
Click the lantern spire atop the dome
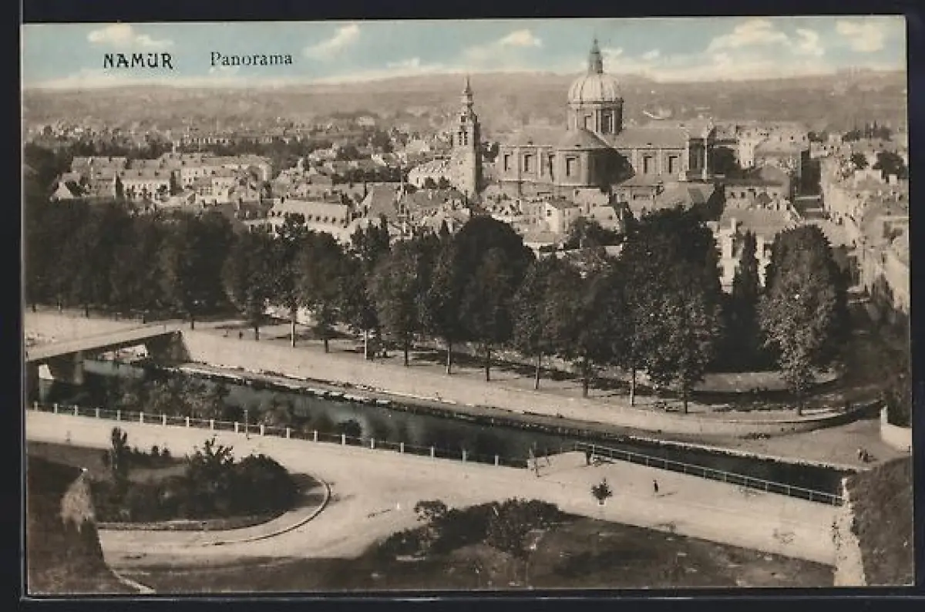point(595,56)
